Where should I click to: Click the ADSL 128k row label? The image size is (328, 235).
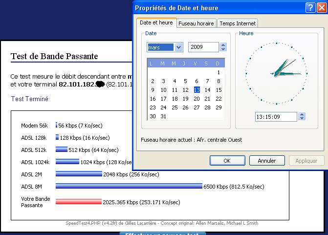click(x=34, y=138)
